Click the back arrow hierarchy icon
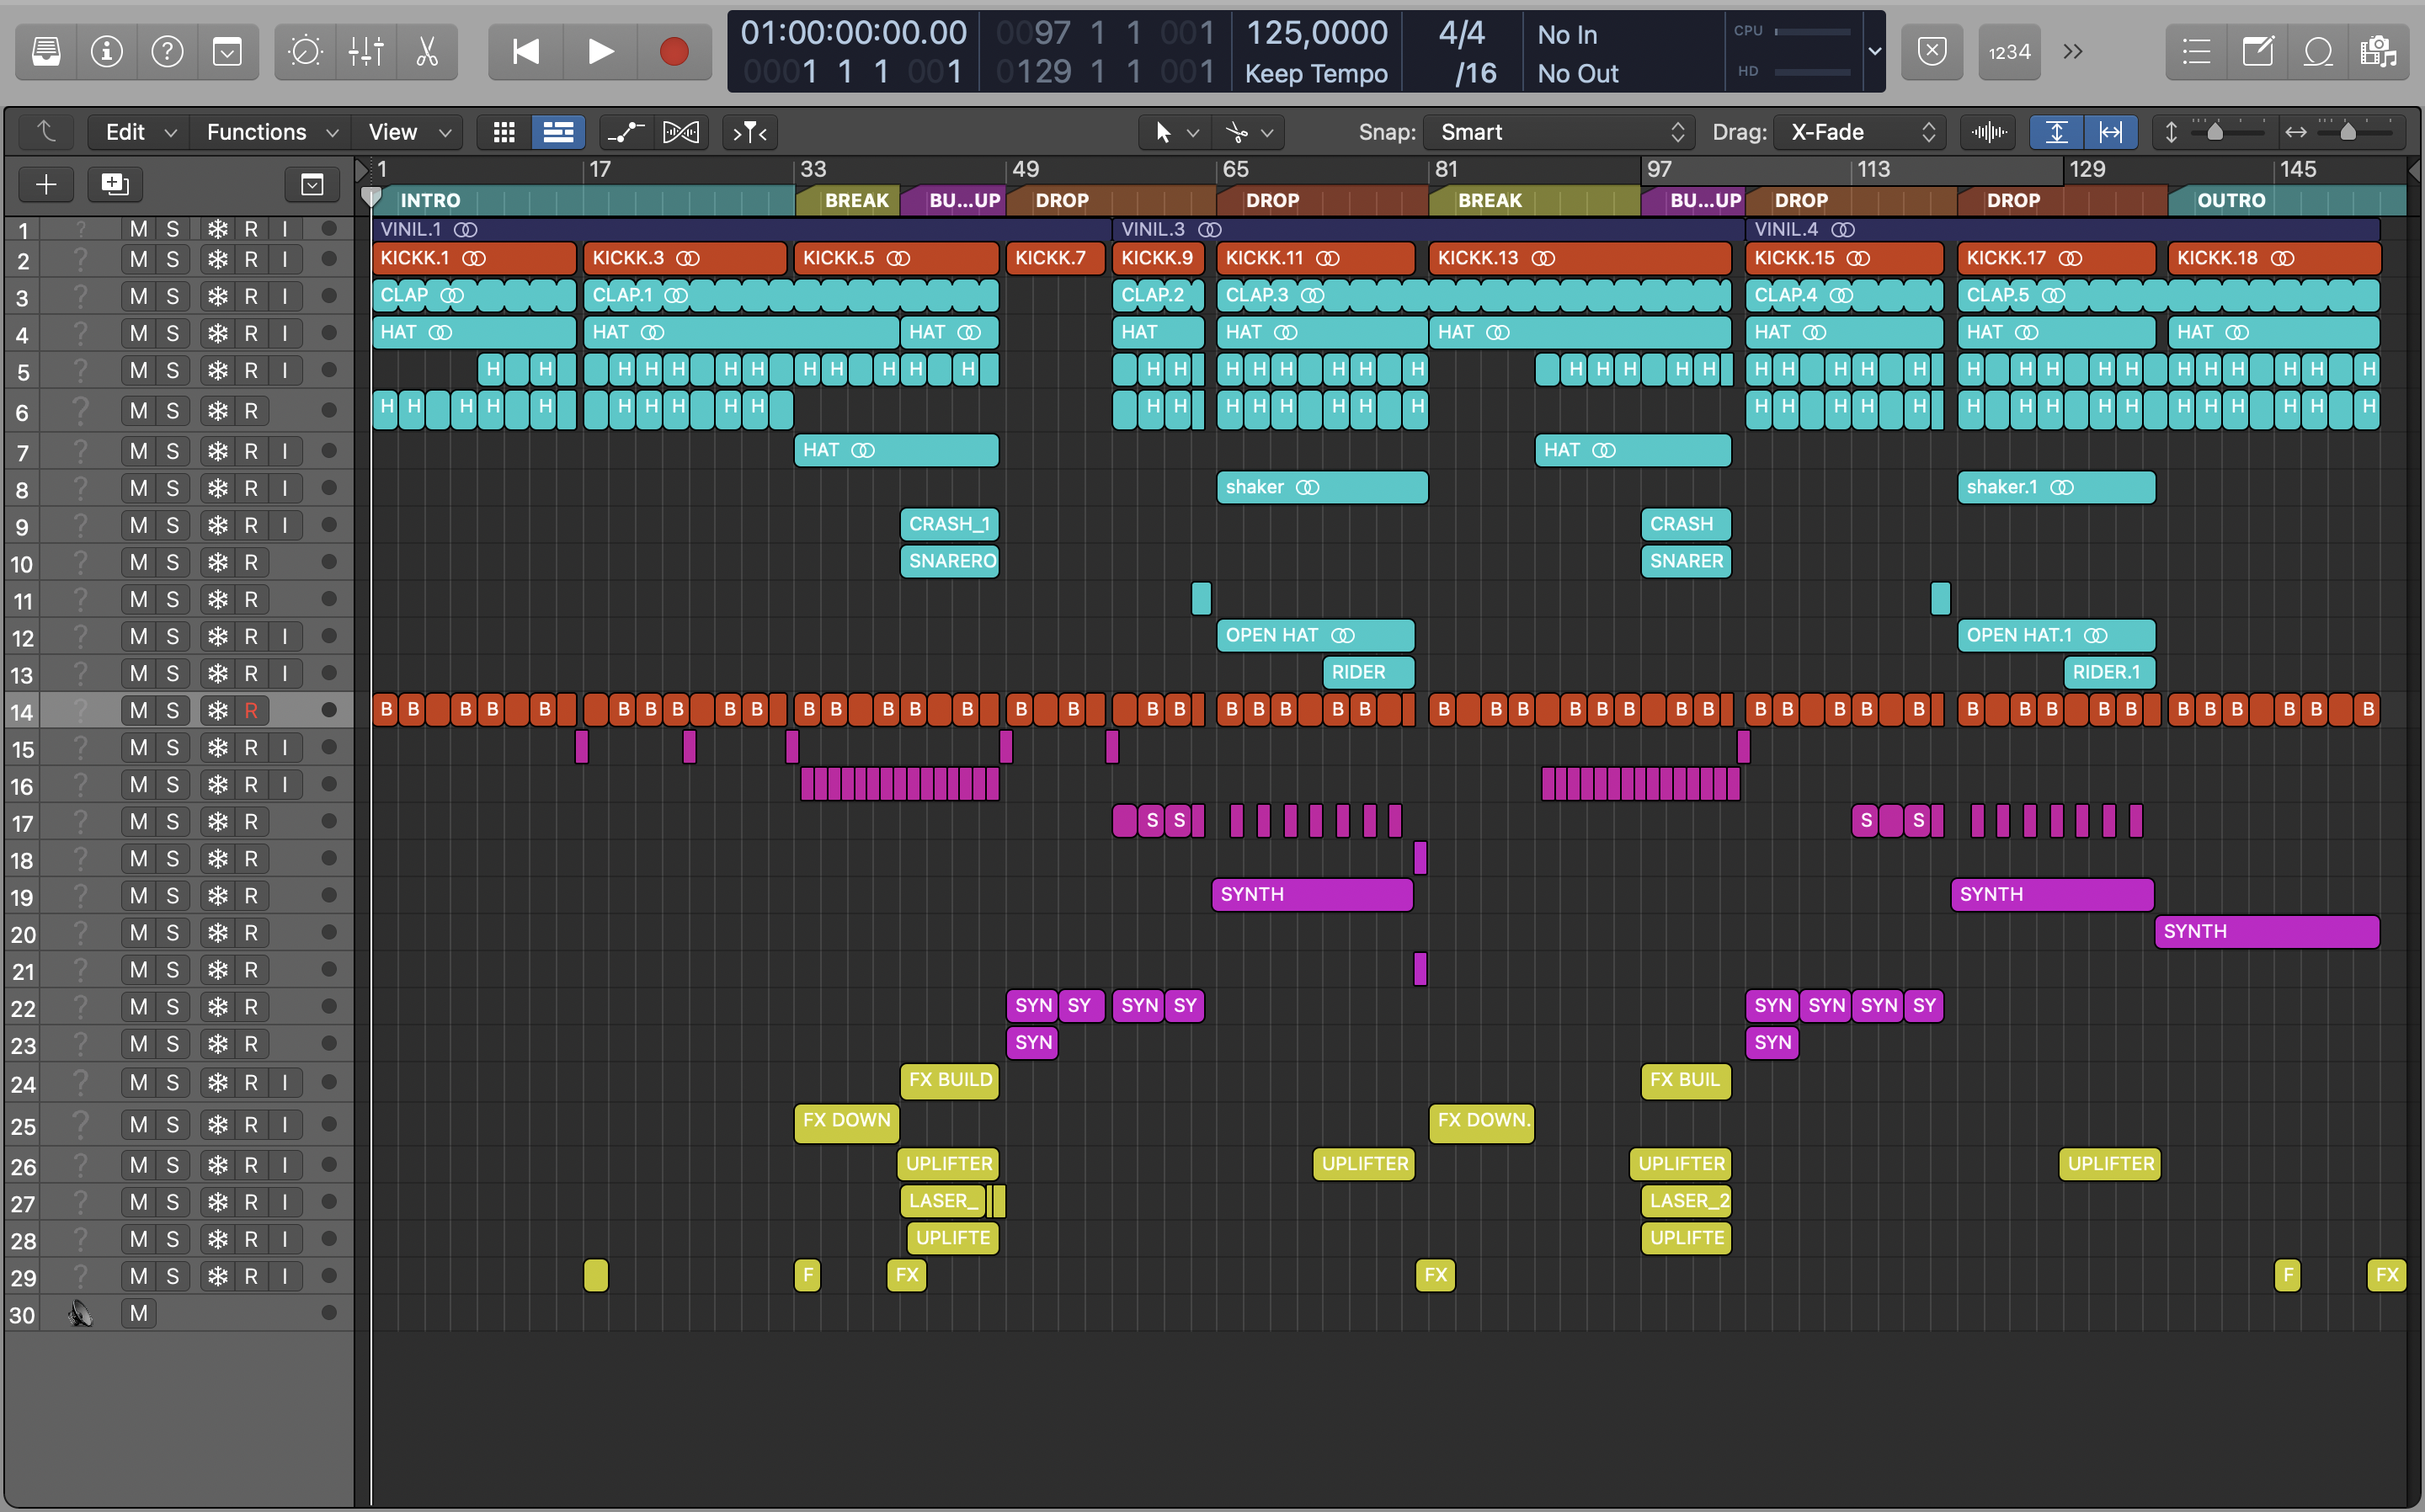Image resolution: width=2425 pixels, height=1512 pixels. pyautogui.click(x=46, y=132)
